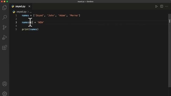Click line number 1 in gutter
Viewport: 171px width, 96px height.
click(16, 15)
